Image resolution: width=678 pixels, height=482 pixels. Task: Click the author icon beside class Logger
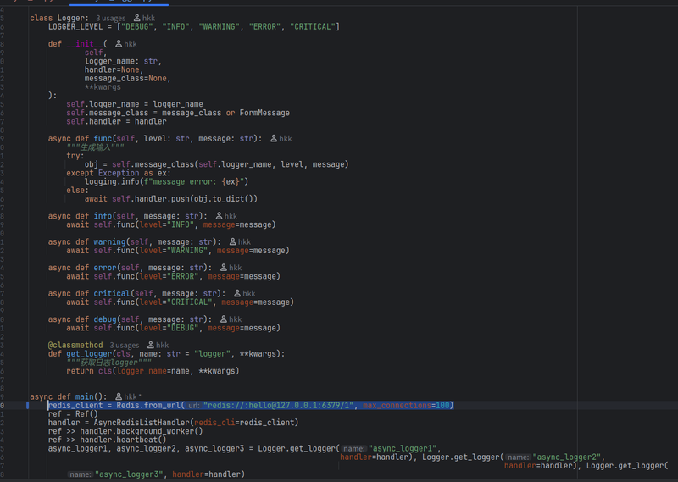[136, 18]
